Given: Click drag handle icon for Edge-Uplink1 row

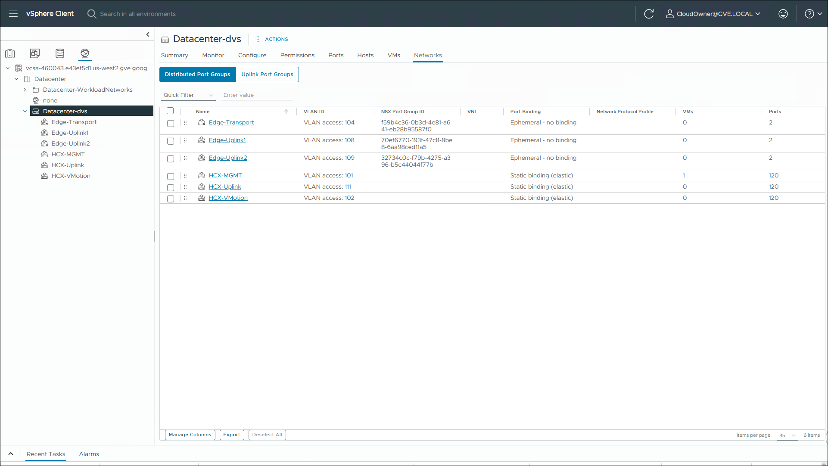Looking at the screenshot, I should tap(185, 140).
